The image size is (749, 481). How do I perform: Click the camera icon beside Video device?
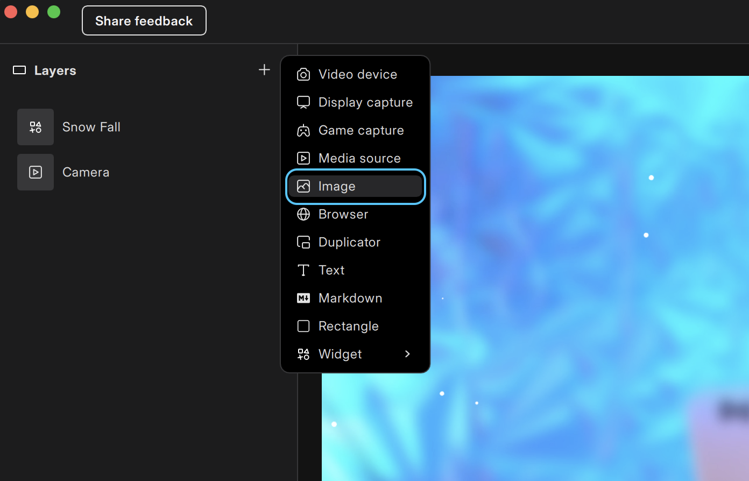tap(303, 74)
